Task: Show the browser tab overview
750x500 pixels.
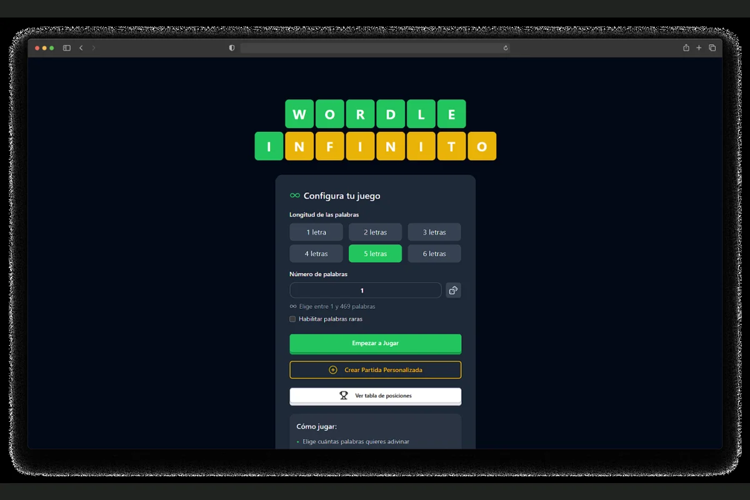Action: coord(712,48)
